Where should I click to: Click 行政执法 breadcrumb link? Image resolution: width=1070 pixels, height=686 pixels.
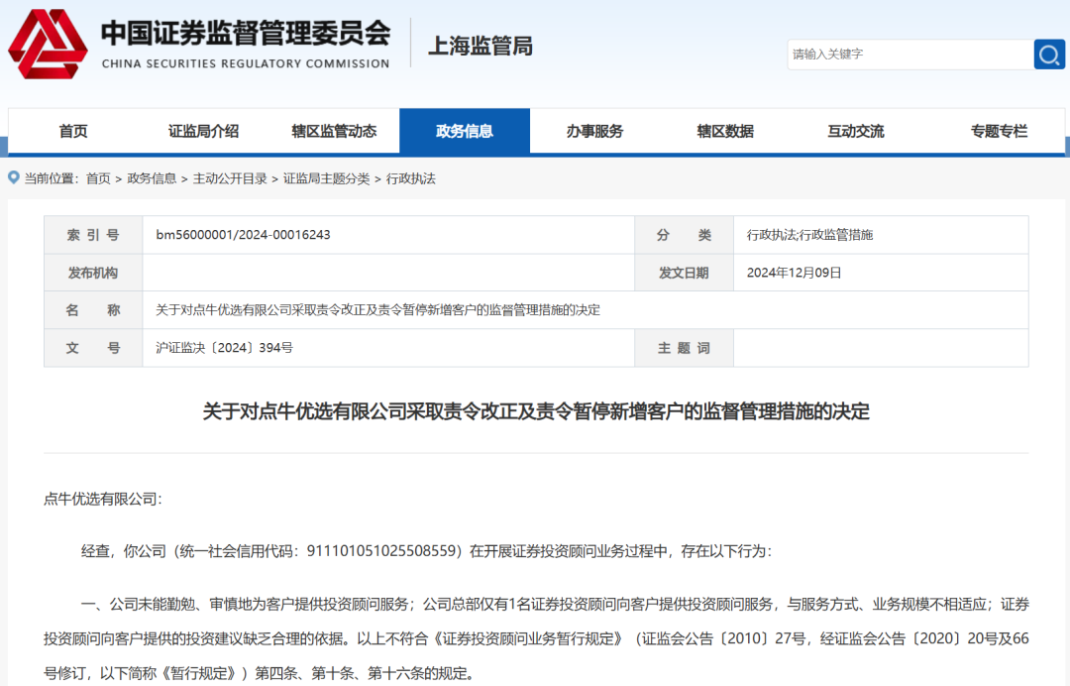[411, 178]
